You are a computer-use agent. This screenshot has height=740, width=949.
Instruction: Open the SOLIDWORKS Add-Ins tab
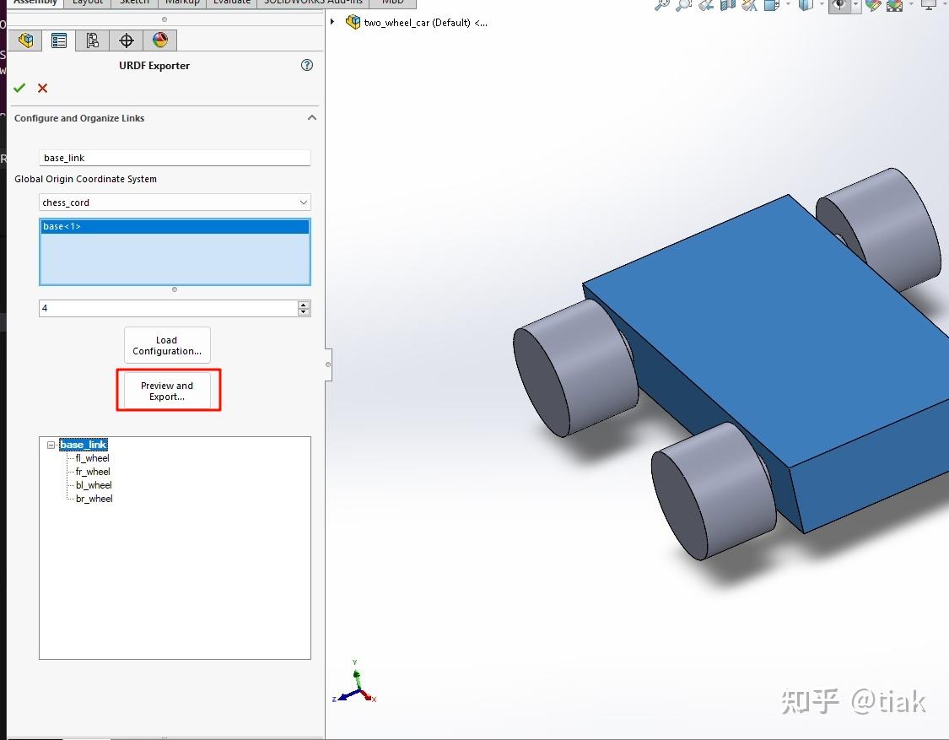pyautogui.click(x=313, y=3)
